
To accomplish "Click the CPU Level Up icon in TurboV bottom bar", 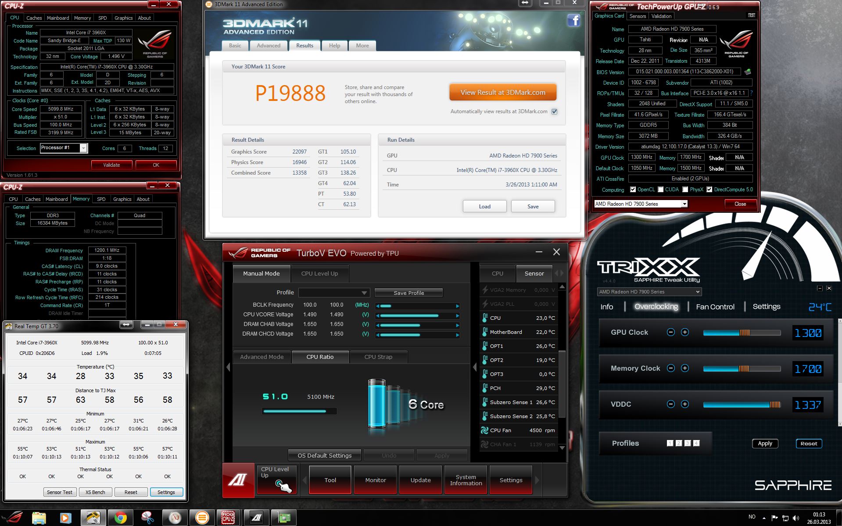I will click(277, 480).
